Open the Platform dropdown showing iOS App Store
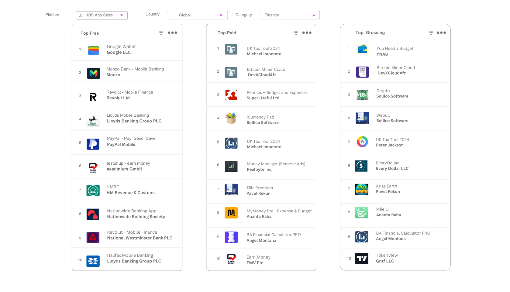This screenshot has width=510, height=292. point(102,15)
